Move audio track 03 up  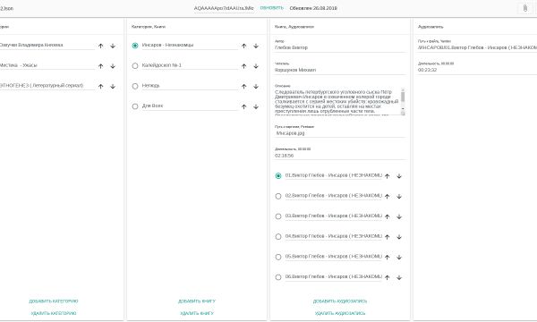[387, 216]
